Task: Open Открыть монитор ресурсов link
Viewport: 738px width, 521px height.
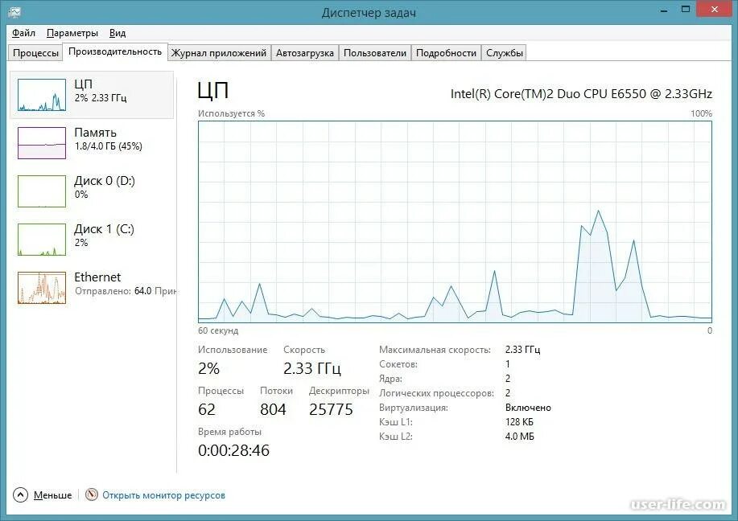Action: [x=161, y=495]
